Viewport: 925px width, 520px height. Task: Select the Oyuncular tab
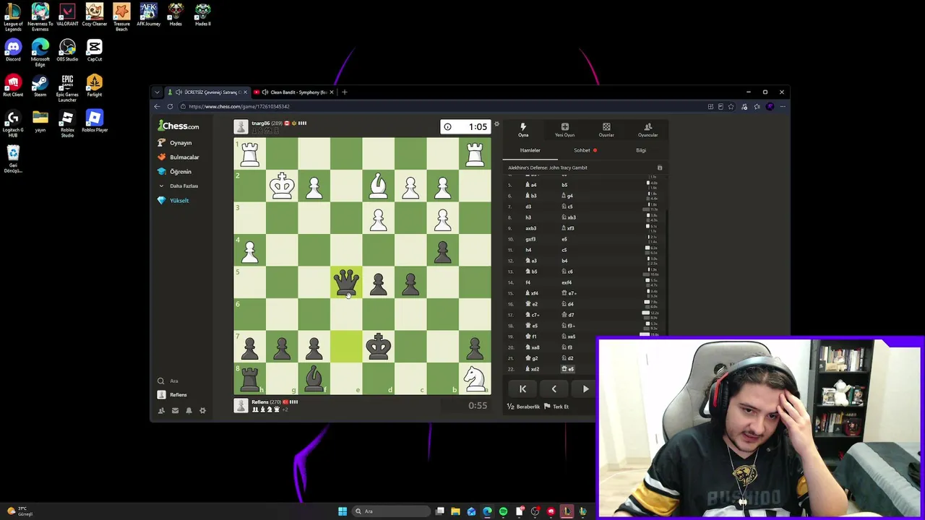pyautogui.click(x=647, y=130)
